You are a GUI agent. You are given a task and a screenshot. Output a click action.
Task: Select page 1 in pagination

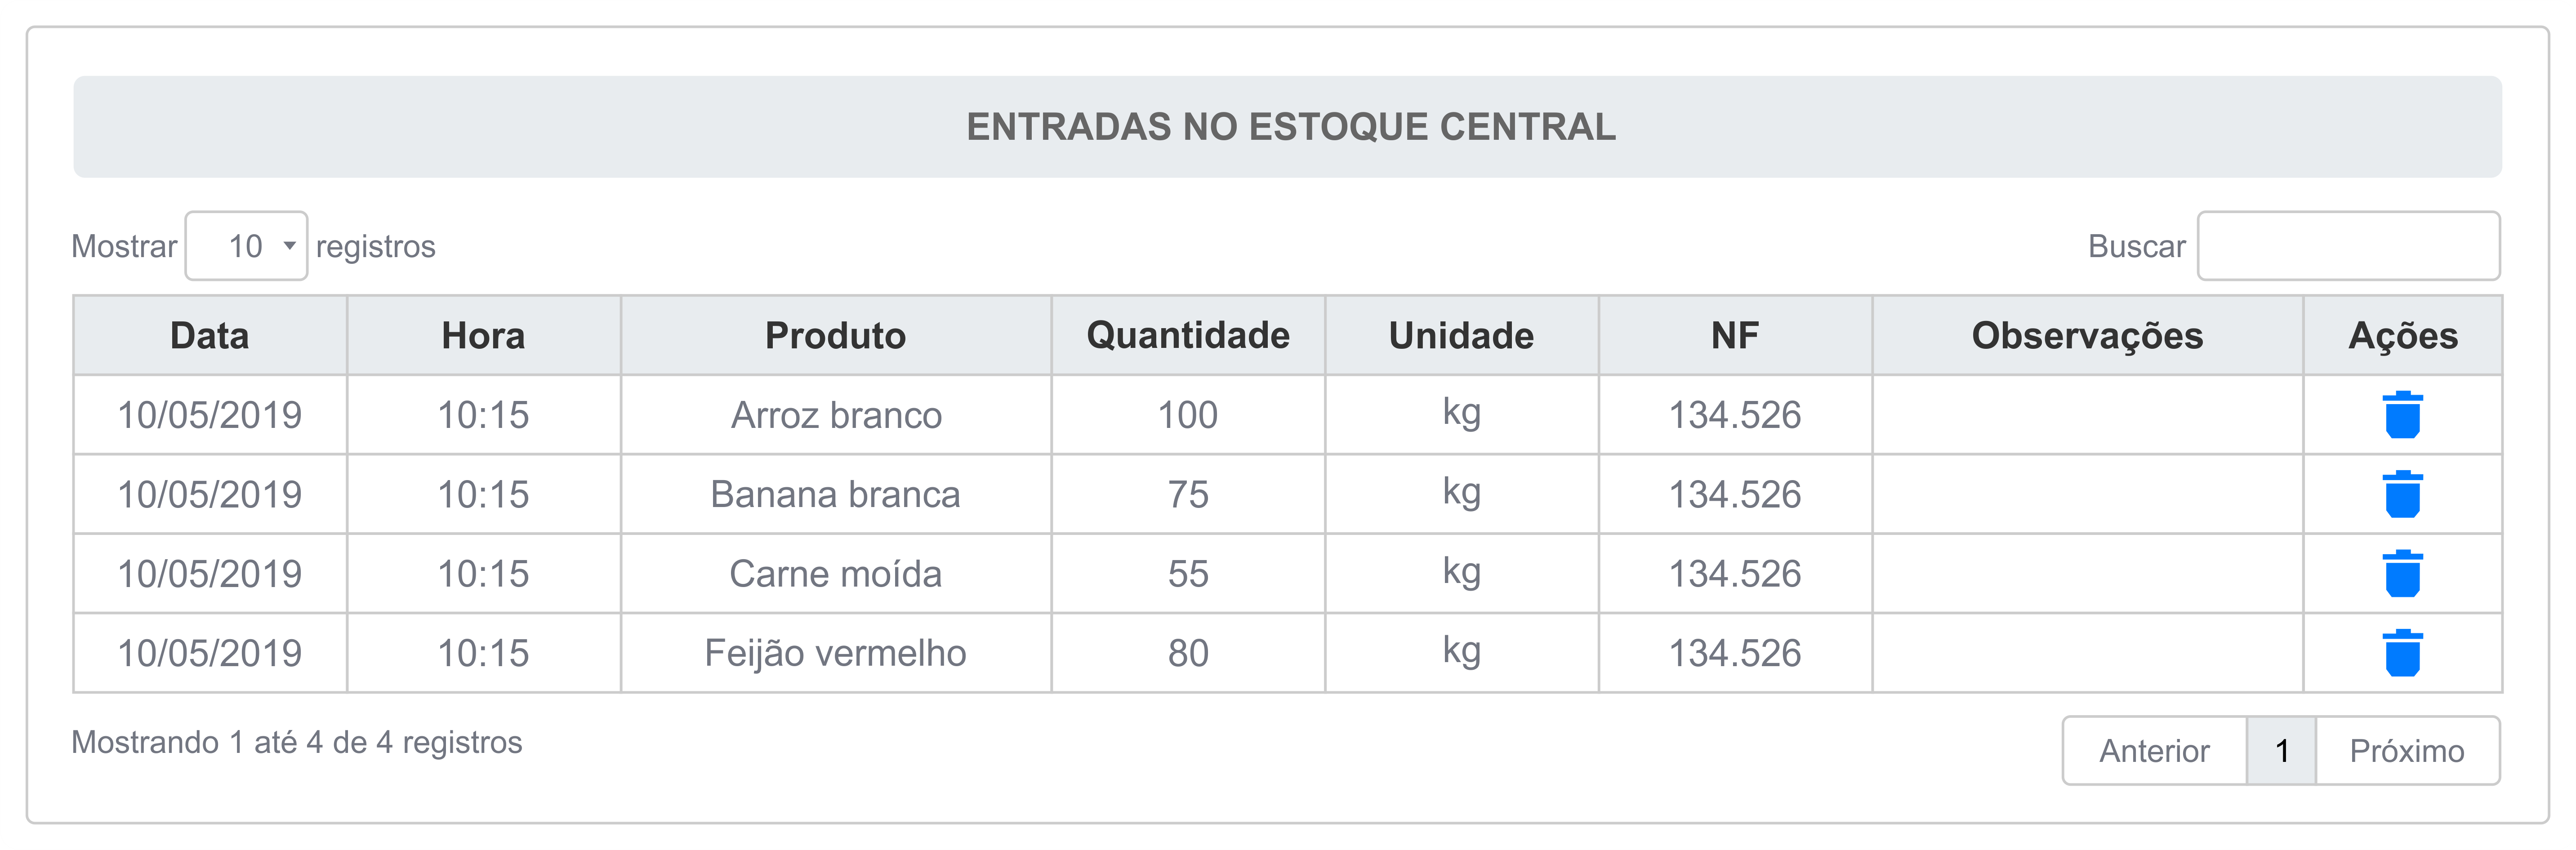point(2281,751)
